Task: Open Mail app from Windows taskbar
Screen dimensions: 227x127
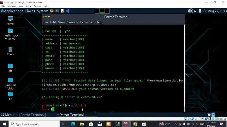Action: pyautogui.click(x=99, y=124)
